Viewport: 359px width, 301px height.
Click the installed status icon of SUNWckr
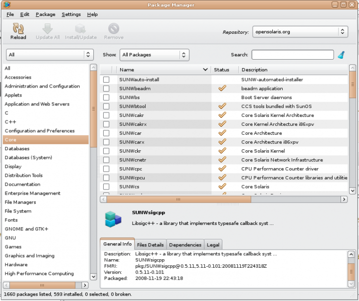coord(222,151)
